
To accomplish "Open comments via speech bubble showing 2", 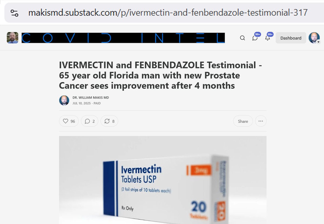I will [x=90, y=121].
